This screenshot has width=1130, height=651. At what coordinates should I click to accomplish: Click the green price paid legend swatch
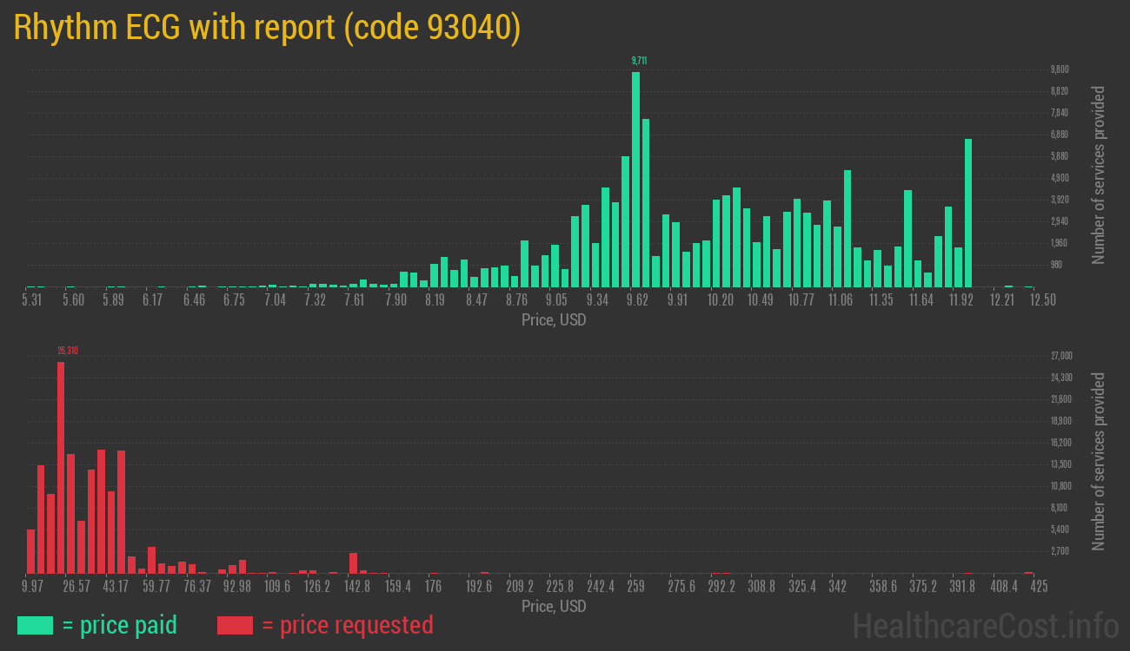[35, 625]
